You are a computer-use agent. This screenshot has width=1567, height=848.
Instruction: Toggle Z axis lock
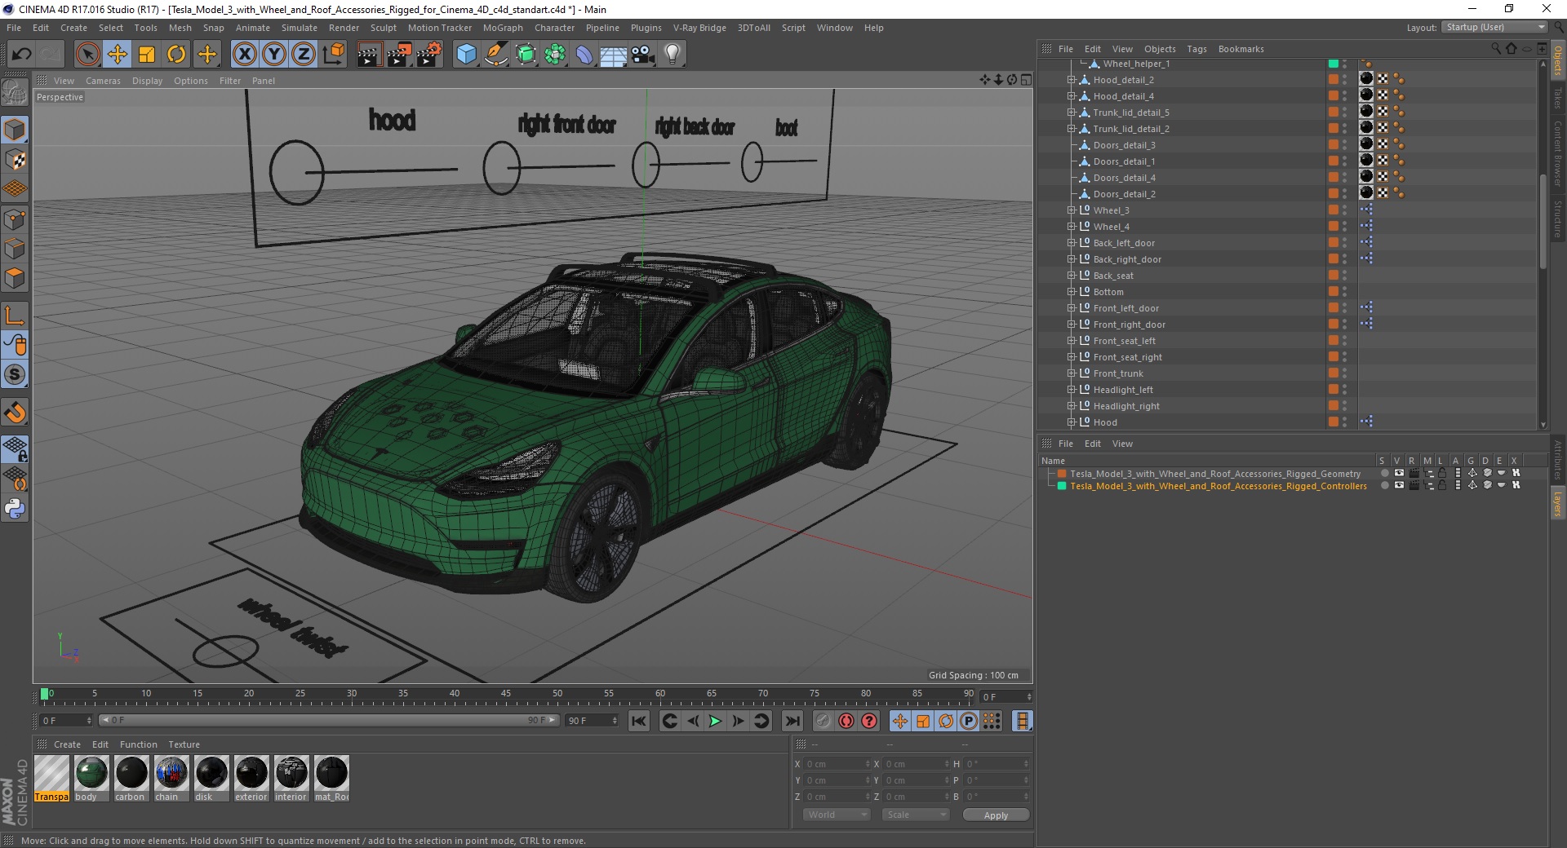click(x=304, y=55)
